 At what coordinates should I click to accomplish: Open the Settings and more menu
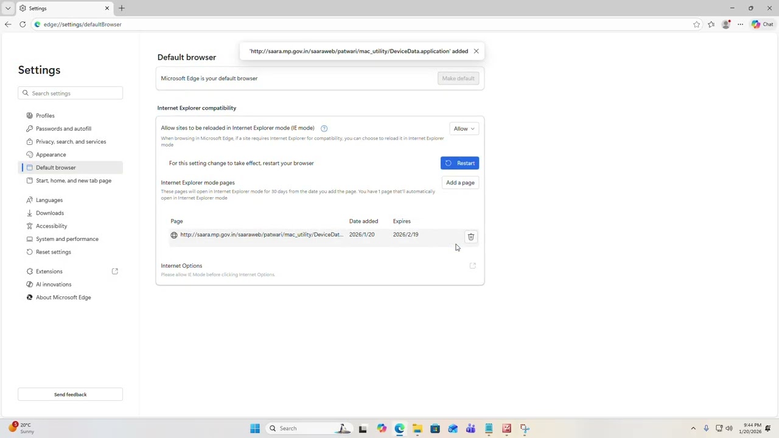(x=741, y=24)
